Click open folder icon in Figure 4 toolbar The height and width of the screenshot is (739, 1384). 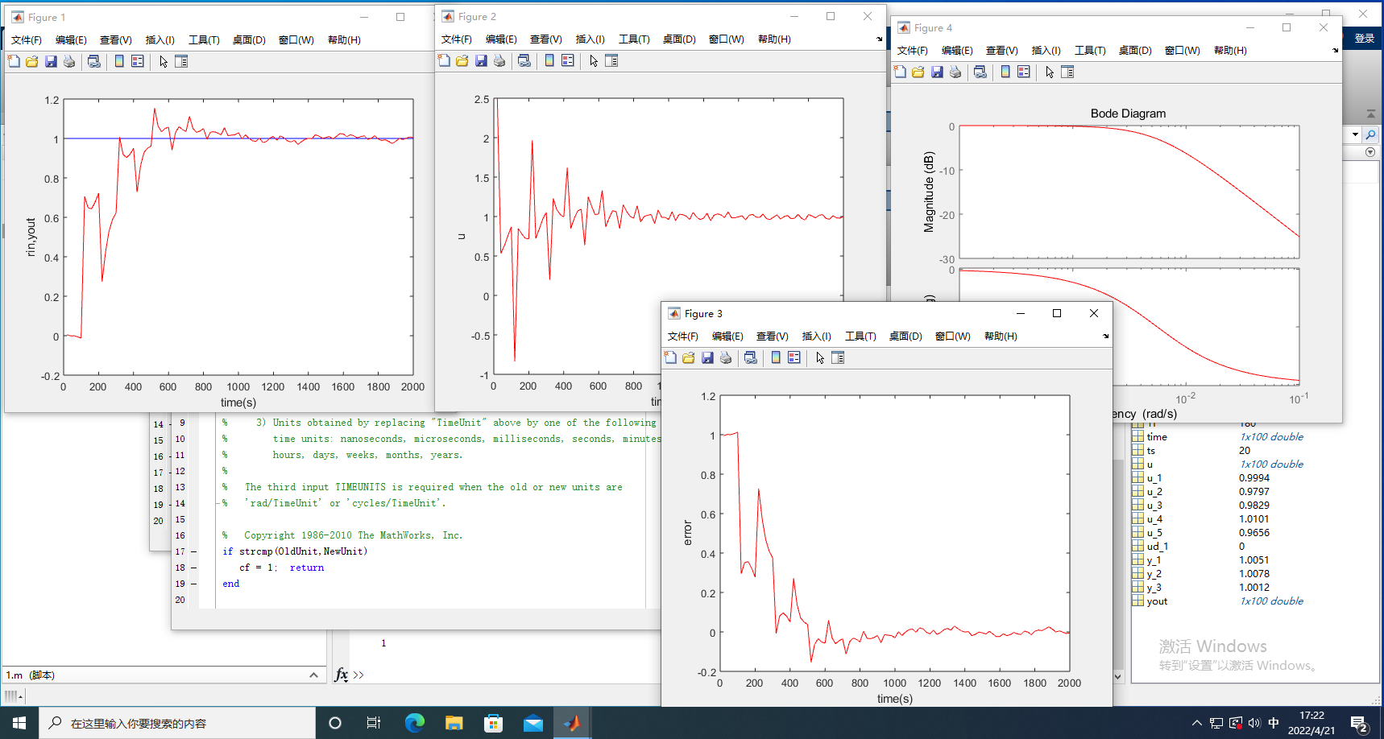[918, 72]
